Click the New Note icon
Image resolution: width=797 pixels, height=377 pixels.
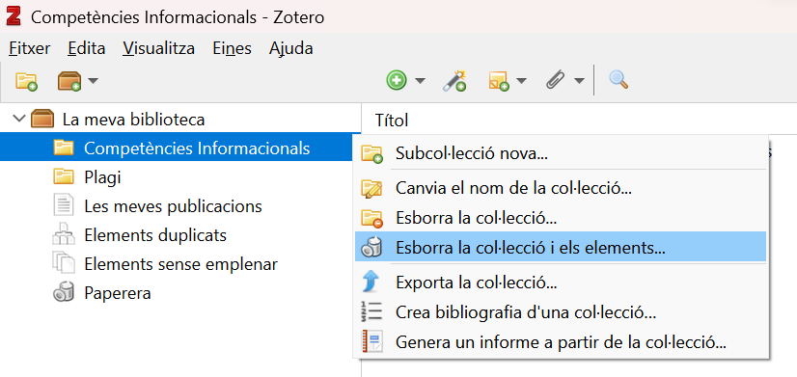point(498,80)
